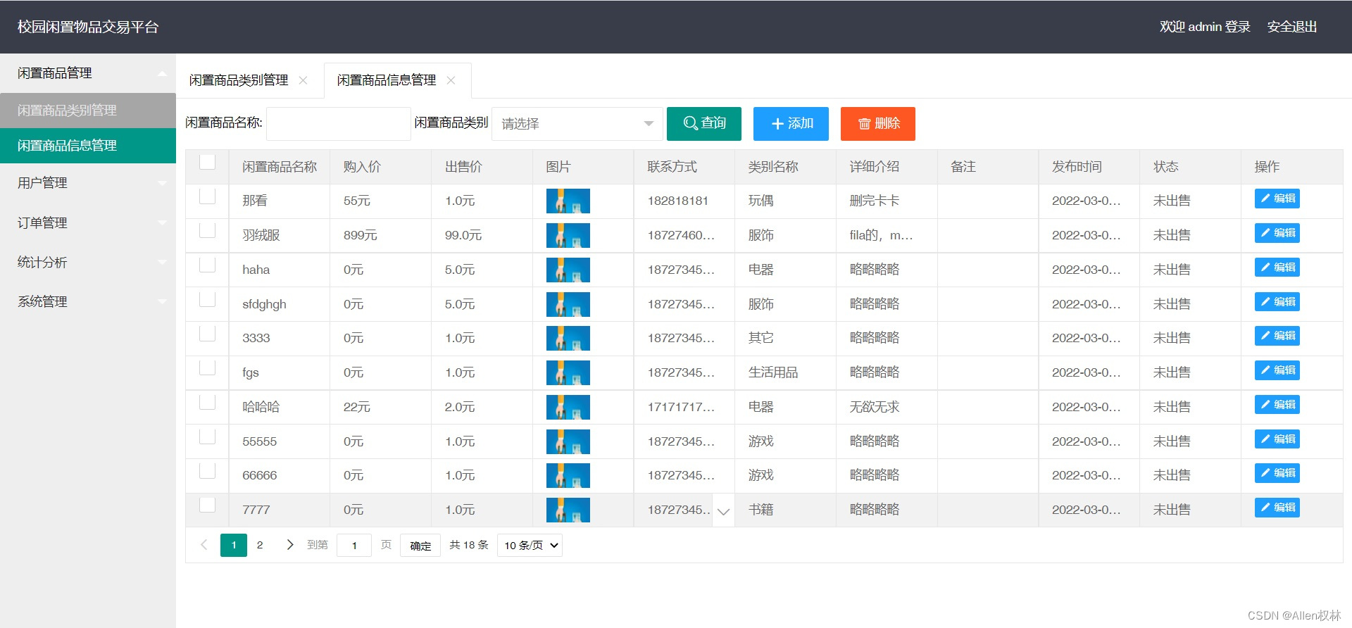The width and height of the screenshot is (1352, 628).
Task: Open the 闲置商品类别 请选择 dropdown
Action: pos(577,124)
